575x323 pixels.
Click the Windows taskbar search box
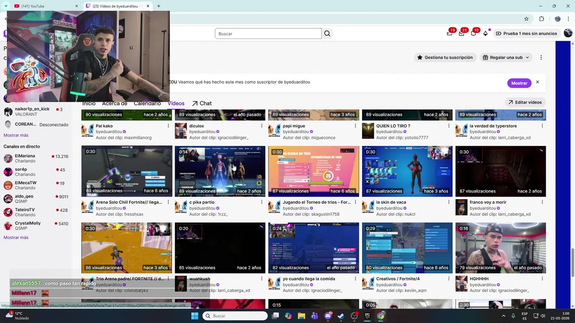(235, 316)
